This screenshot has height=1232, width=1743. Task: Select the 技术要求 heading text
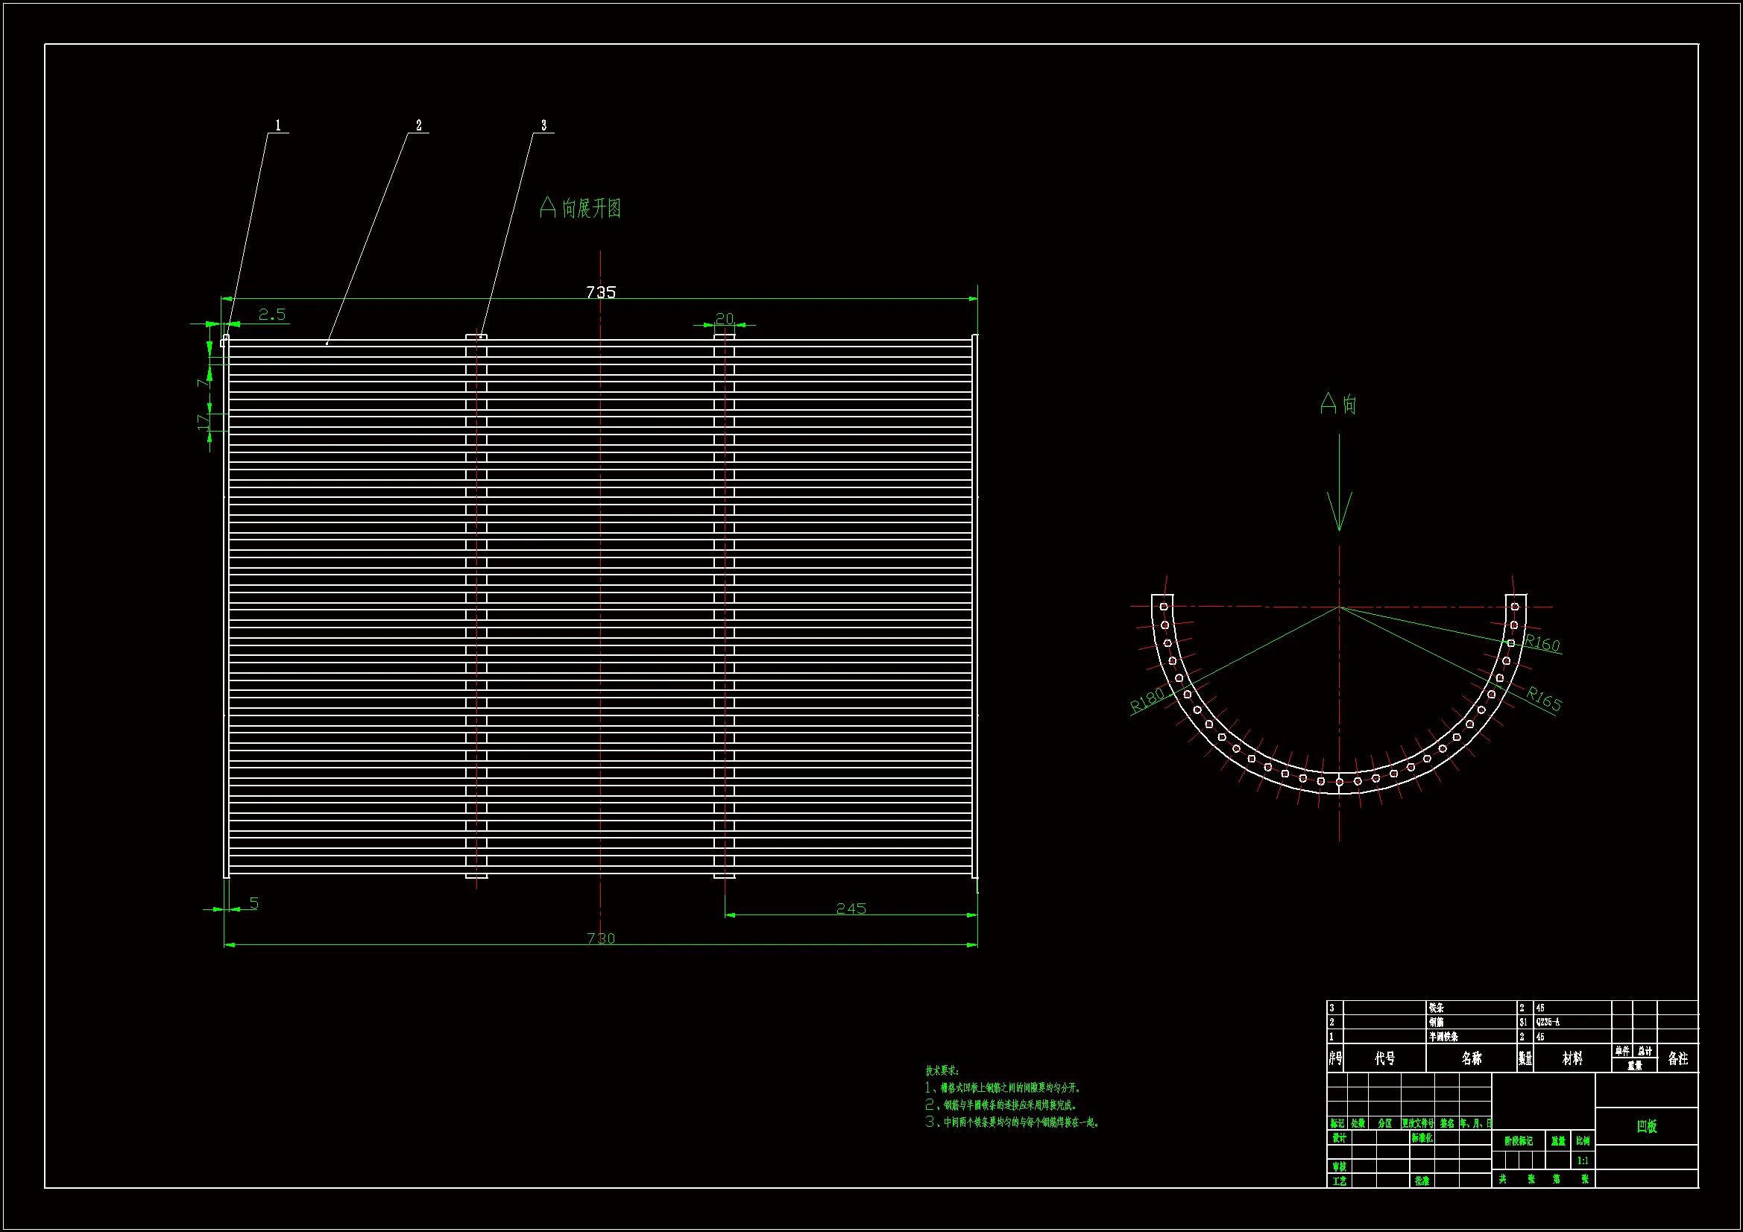pos(942,1070)
